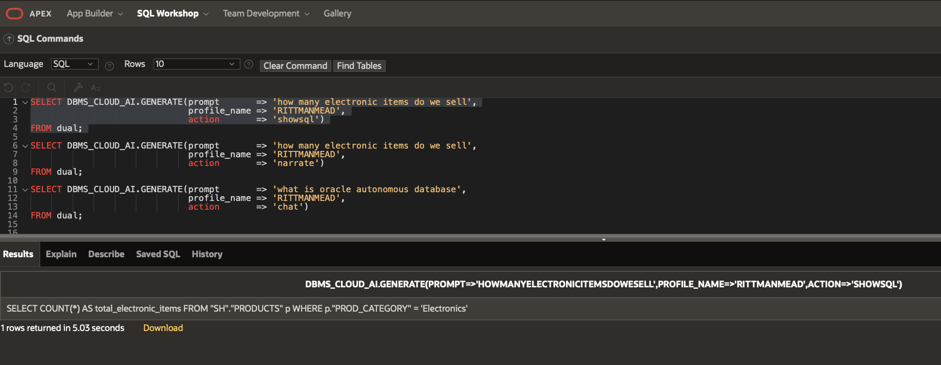
Task: Click the 'narrate' string on line 8
Action: [x=296, y=163]
